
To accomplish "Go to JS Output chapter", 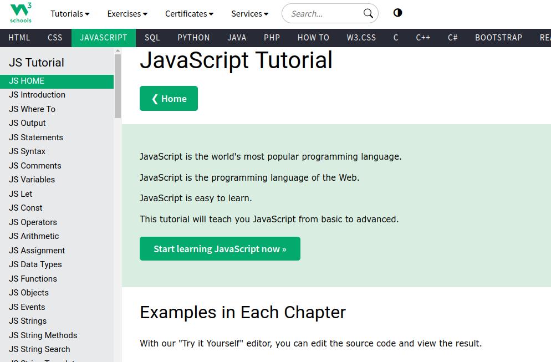I will click(x=57, y=123).
